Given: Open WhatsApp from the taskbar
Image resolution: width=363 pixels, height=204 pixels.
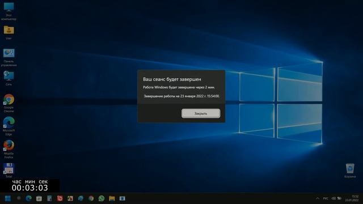Looking at the screenshot, I should (x=102, y=198).
